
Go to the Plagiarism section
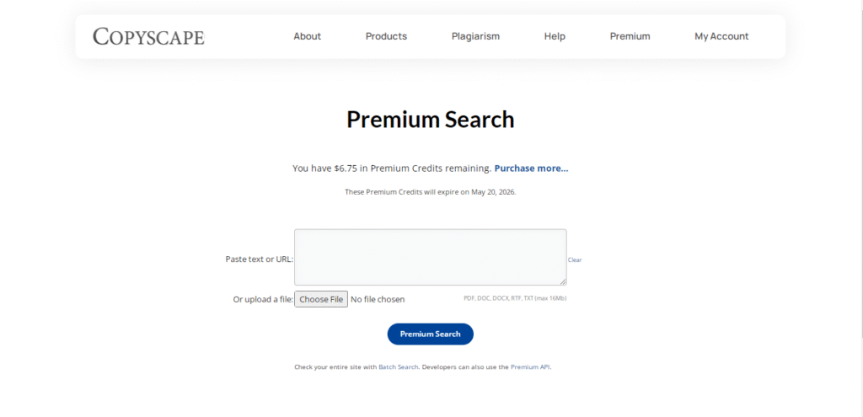click(x=475, y=36)
